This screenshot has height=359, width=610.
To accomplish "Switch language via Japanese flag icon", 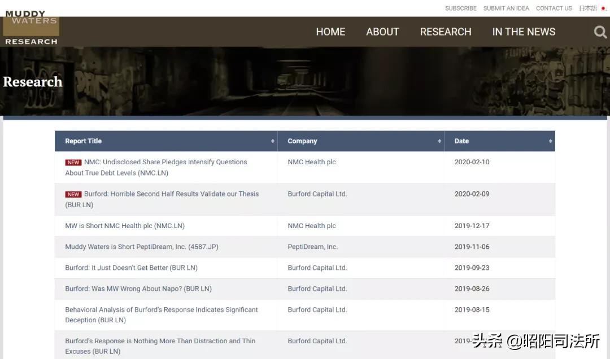I will [604, 8].
